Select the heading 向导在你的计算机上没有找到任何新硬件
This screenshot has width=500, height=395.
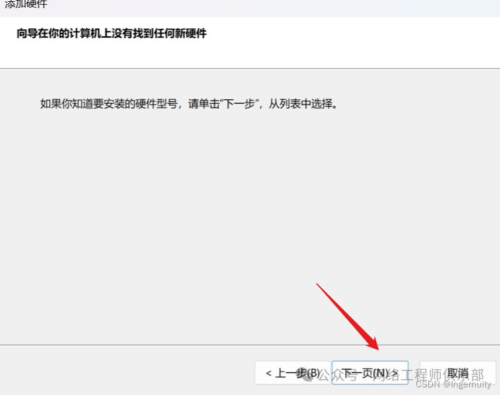click(111, 33)
